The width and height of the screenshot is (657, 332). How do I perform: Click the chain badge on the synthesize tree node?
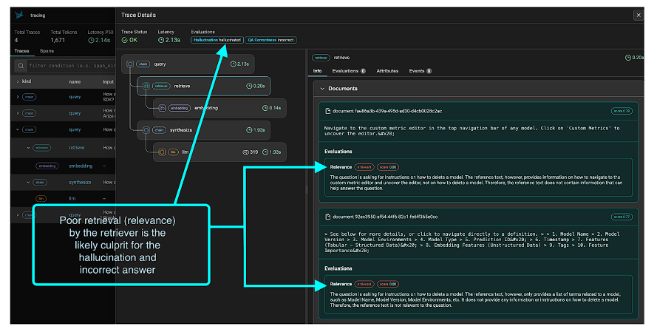coord(159,130)
